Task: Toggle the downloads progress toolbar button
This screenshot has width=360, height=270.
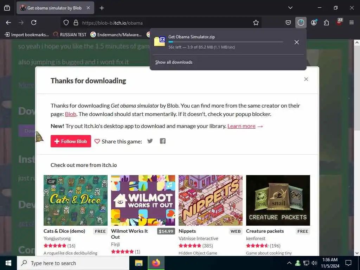Action: tap(301, 22)
